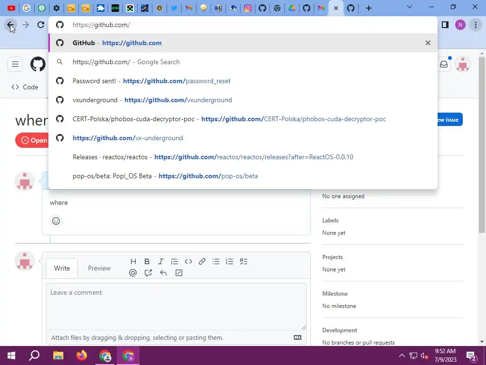Image resolution: width=486 pixels, height=365 pixels.
Task: Open the Twitter browser tab
Action: pos(174,8)
